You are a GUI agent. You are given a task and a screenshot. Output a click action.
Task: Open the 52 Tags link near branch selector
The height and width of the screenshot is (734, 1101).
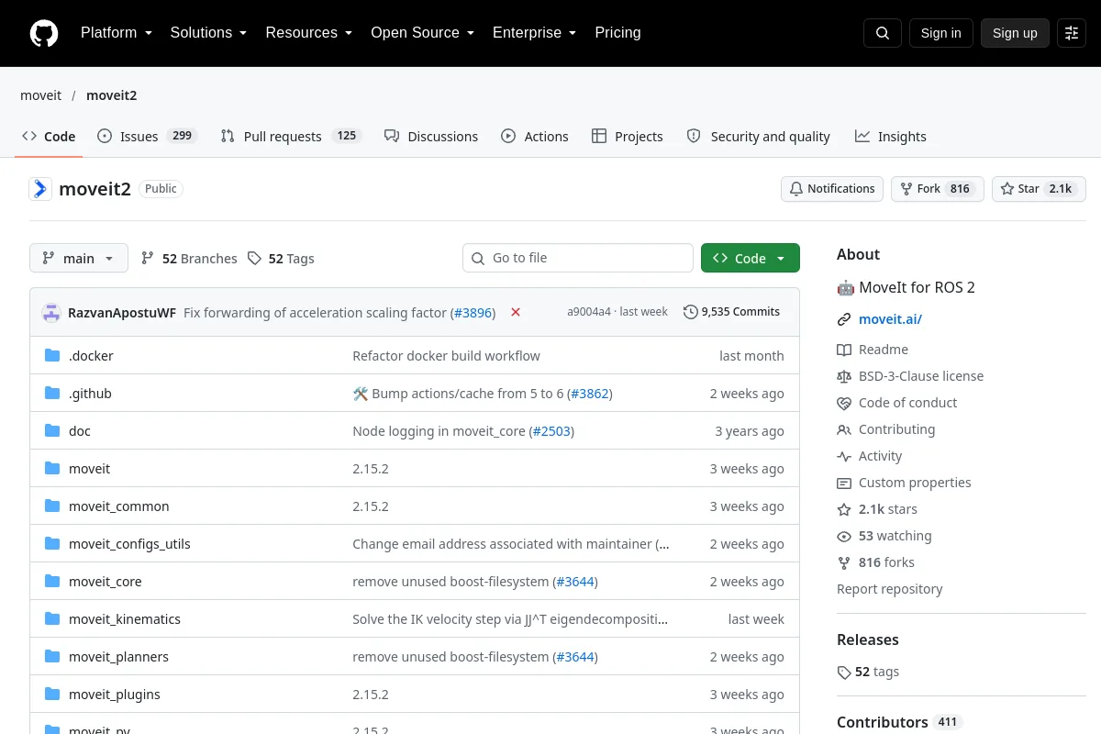(281, 259)
